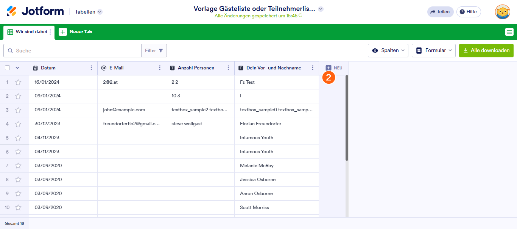
Task: Star row 6 entry
Action: coord(18,152)
